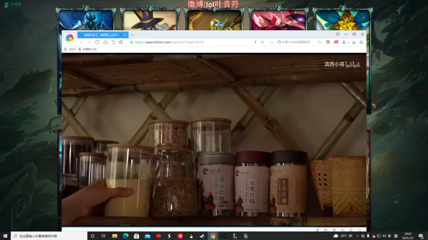
Task: Select the golden armored champion portrait
Action: pos(214,19)
